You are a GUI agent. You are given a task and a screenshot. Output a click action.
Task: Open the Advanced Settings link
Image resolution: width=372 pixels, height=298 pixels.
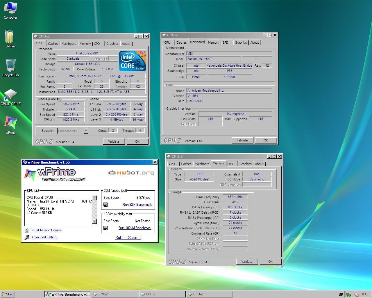(x=44, y=237)
